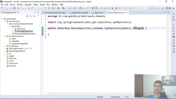Switch to PrimeiraaulaApplication.java editor tab
This screenshot has width=176, height=99.
[54, 13]
